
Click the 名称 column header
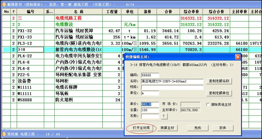[79, 12]
